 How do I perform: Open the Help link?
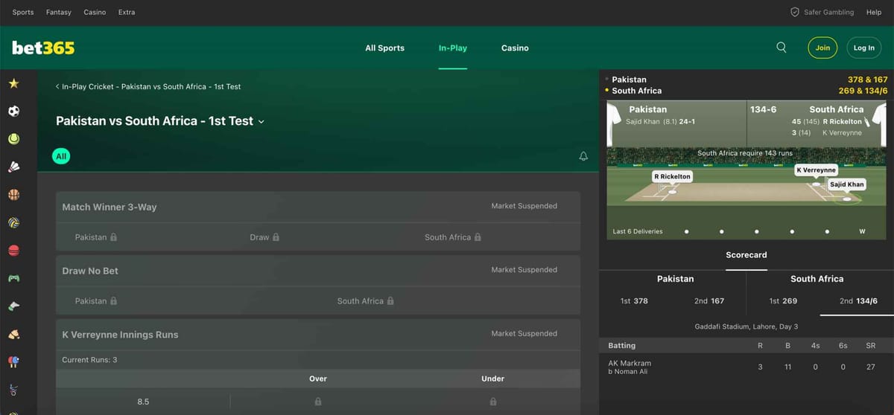click(874, 12)
